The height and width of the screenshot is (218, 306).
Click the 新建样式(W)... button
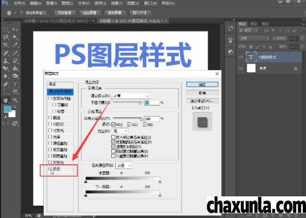(x=202, y=101)
